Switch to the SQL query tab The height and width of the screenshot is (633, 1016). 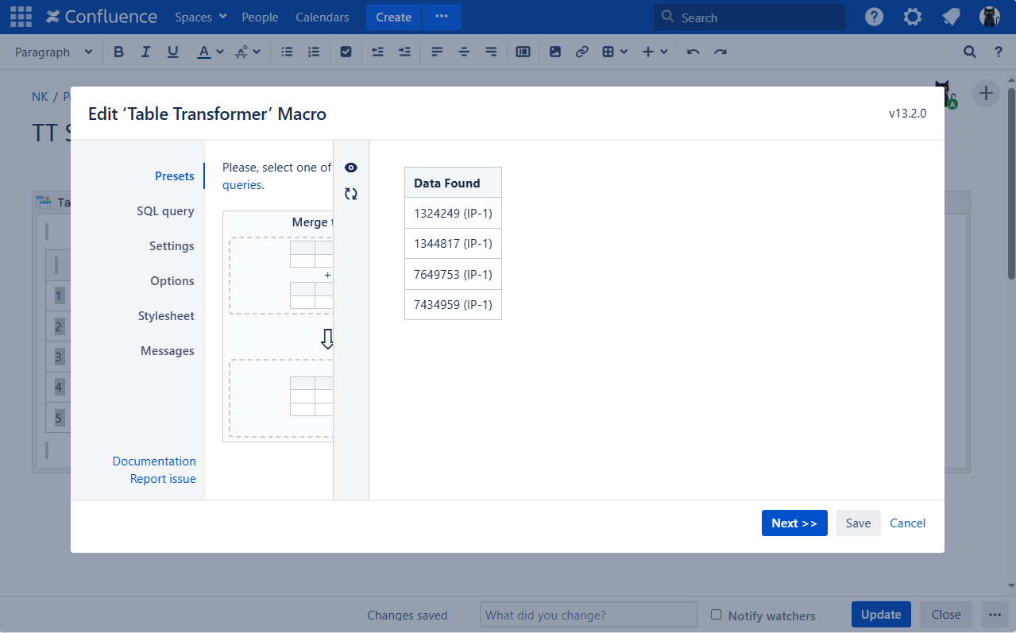tap(165, 211)
